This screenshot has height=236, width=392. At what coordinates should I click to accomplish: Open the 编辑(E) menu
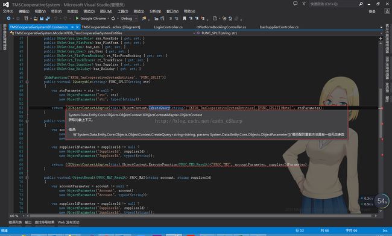coord(24,11)
